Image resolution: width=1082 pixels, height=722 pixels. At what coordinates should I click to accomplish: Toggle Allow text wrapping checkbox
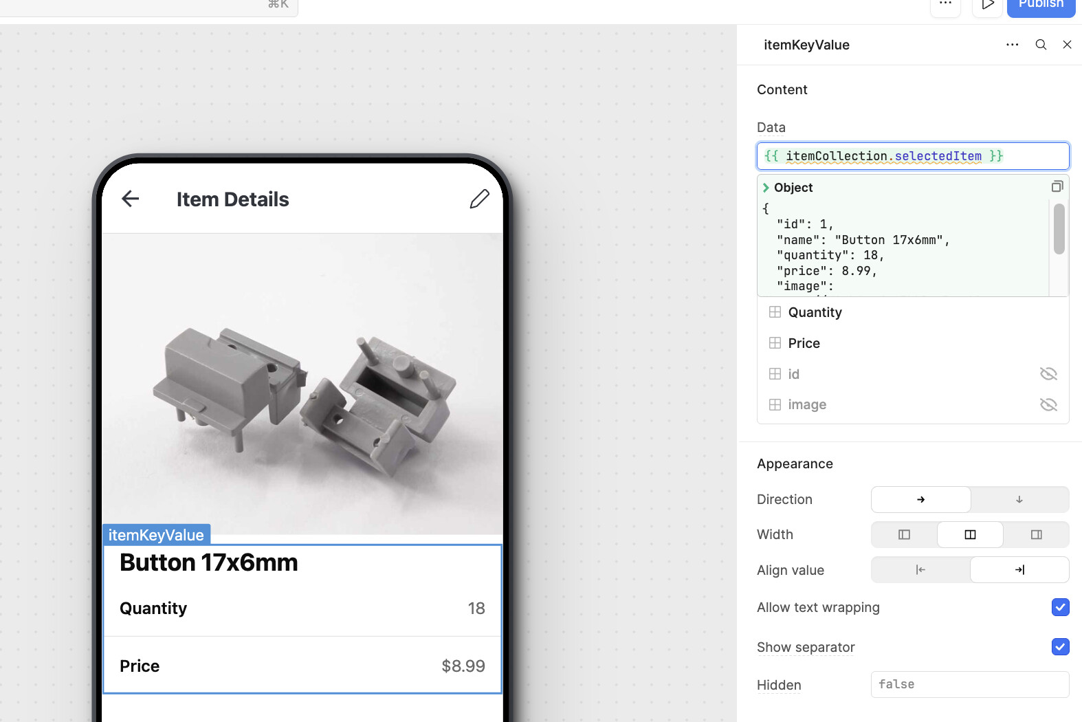click(1060, 607)
